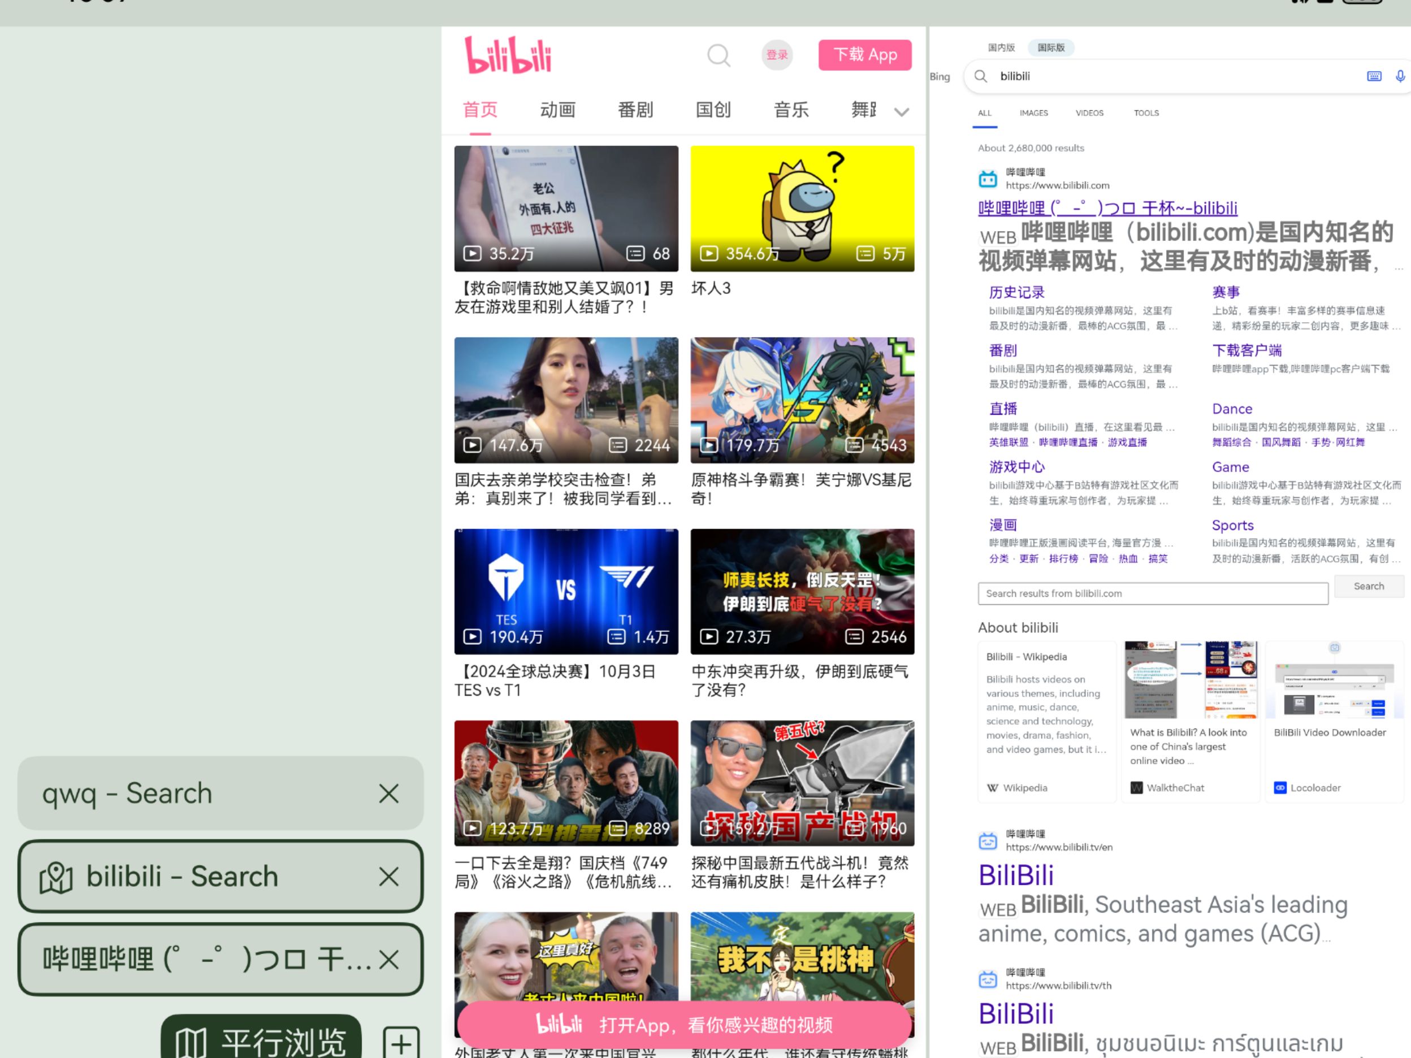The image size is (1411, 1058).
Task: Click the map icon on bilibili - Search tab
Action: (x=56, y=877)
